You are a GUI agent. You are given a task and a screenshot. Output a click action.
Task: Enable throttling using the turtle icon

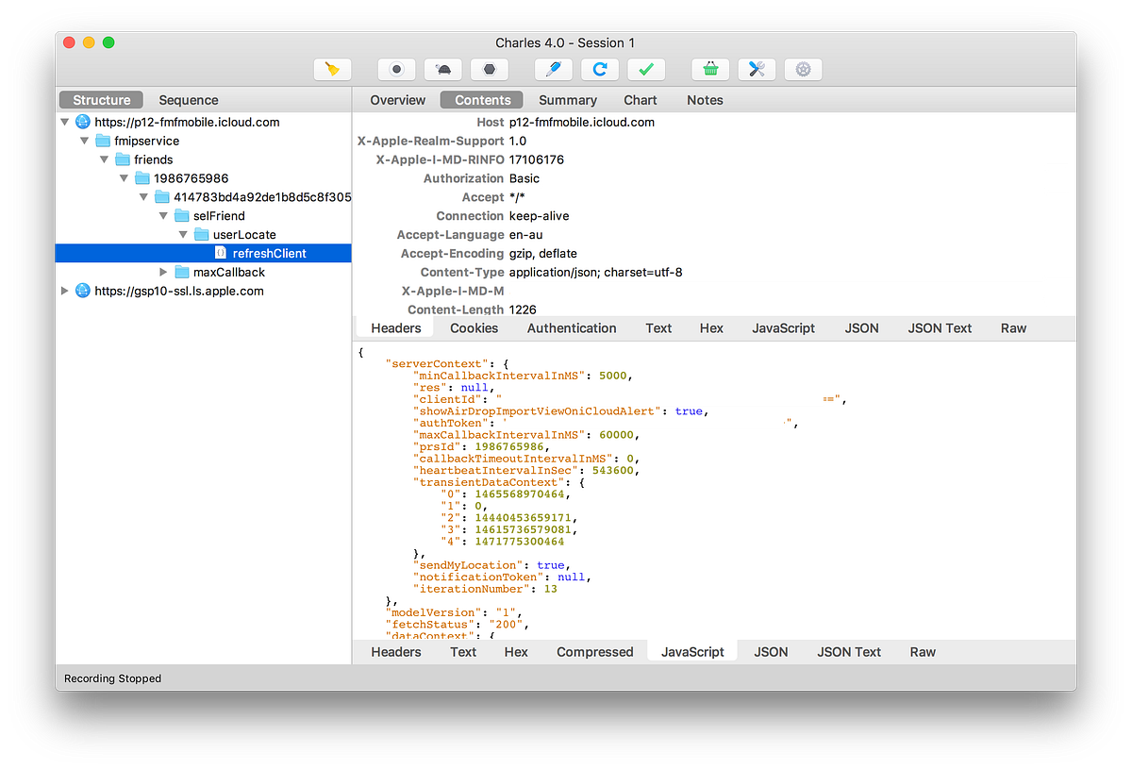pos(441,69)
